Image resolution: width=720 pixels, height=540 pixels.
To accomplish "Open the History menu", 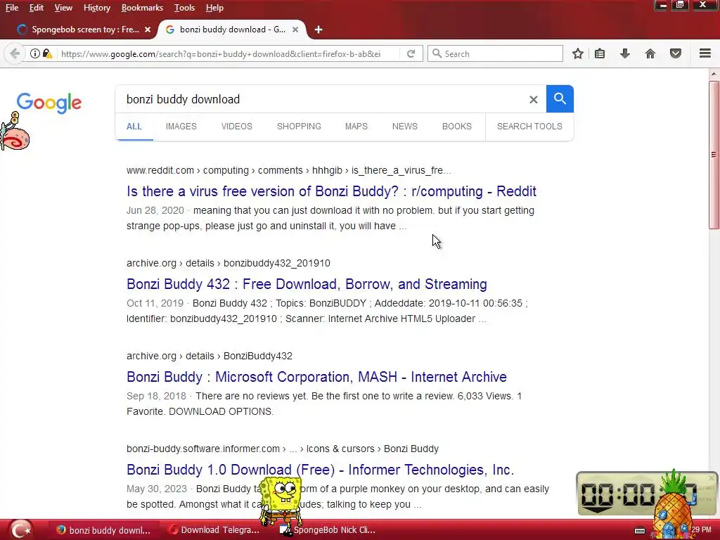I will (x=97, y=8).
